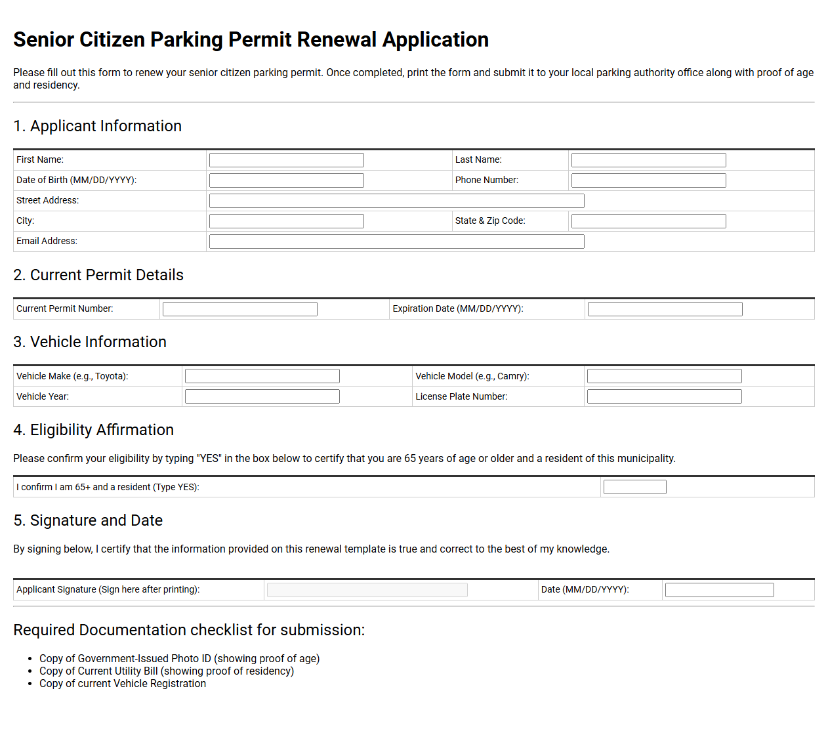Click into the Street Address field
The height and width of the screenshot is (735, 828).
pyautogui.click(x=396, y=201)
